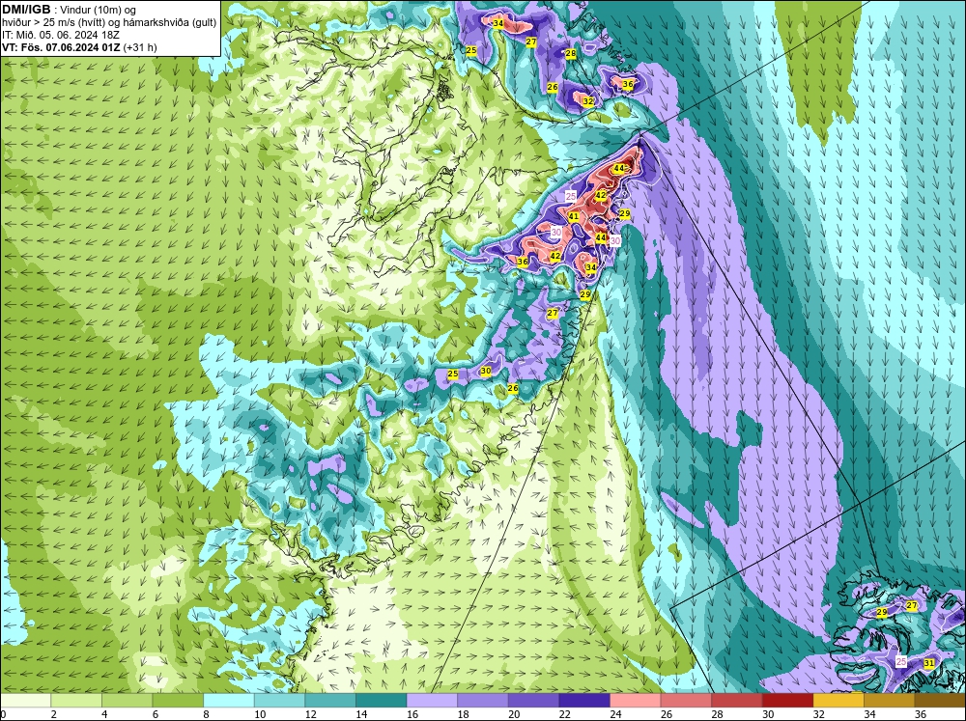Pick pink legend swatch between 24 and 26
The image size is (966, 721).
pyautogui.click(x=636, y=701)
